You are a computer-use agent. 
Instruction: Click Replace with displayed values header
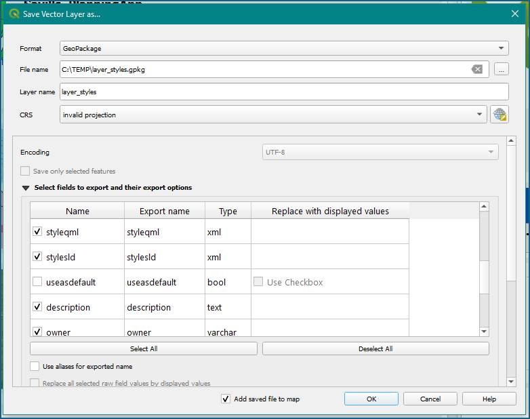click(330, 211)
